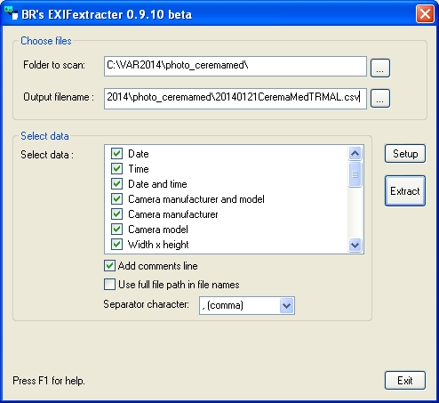439x403 pixels.
Task: Click the EXIFextracter app icon in title bar
Action: [x=11, y=13]
